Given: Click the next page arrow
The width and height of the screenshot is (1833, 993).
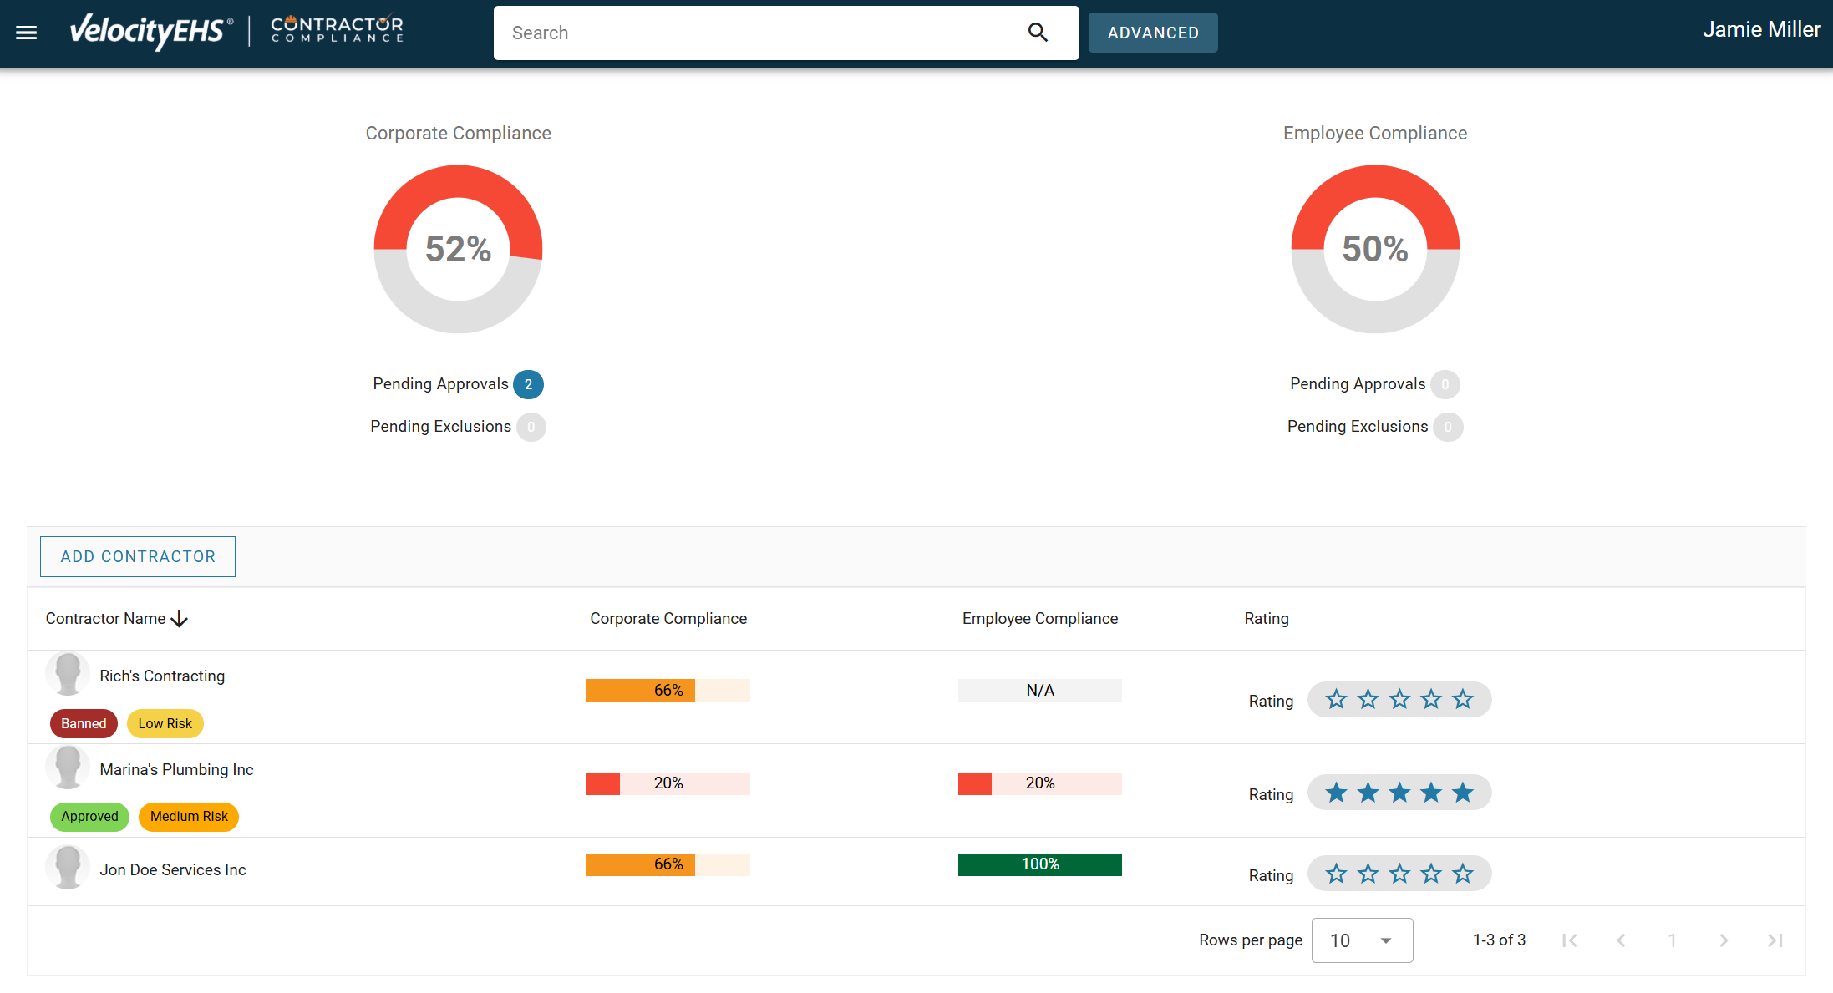Looking at the screenshot, I should coord(1724,940).
